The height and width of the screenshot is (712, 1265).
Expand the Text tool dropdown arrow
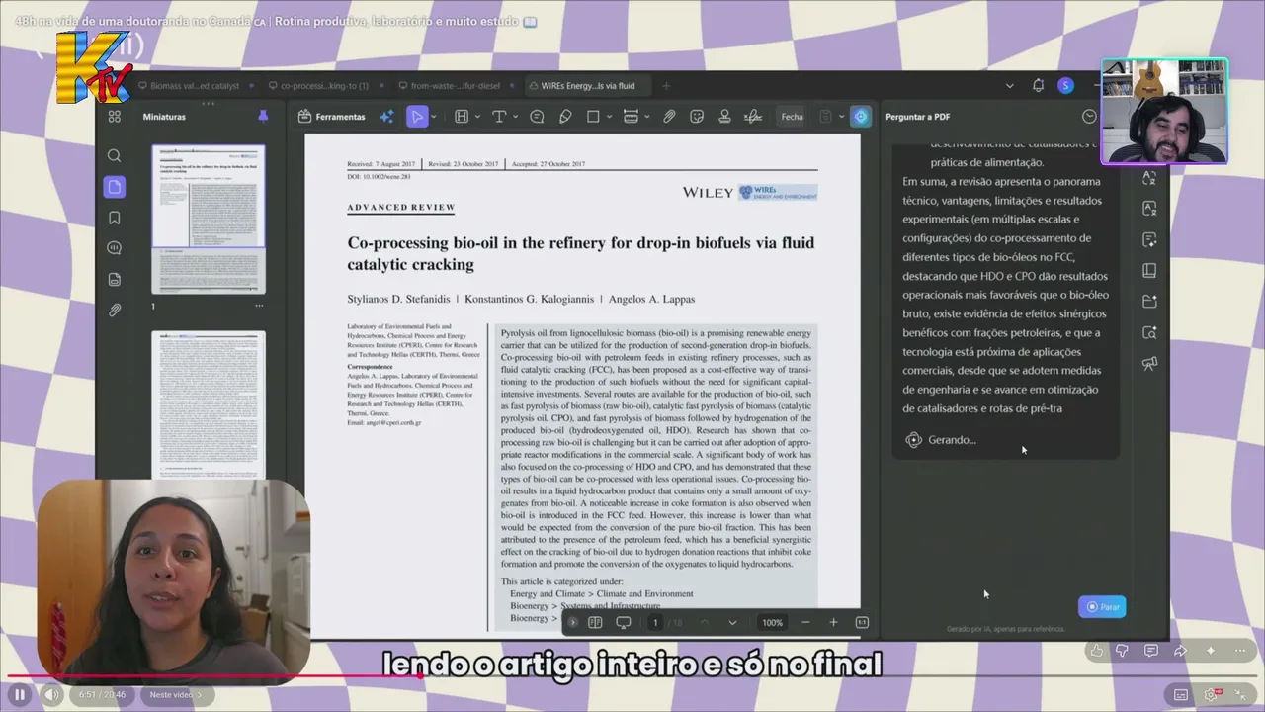[515, 117]
